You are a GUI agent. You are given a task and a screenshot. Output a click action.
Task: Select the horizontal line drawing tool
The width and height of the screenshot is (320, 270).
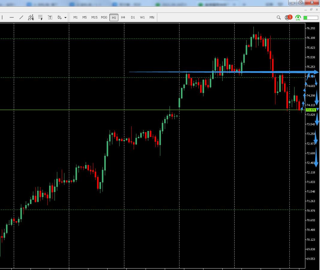point(12,18)
